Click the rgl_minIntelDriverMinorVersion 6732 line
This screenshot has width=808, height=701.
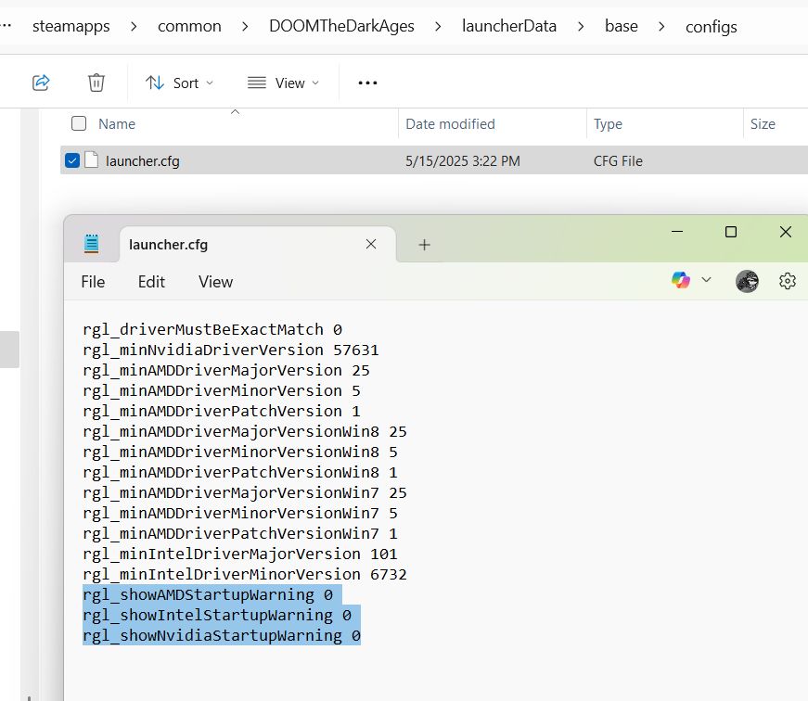click(x=245, y=575)
